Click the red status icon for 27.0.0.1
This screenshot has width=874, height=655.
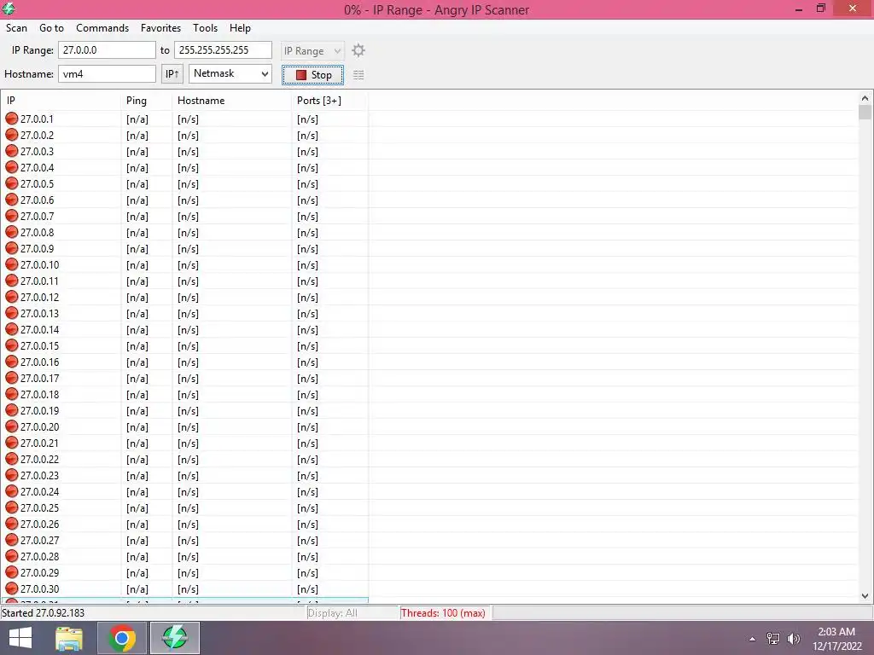click(x=12, y=119)
